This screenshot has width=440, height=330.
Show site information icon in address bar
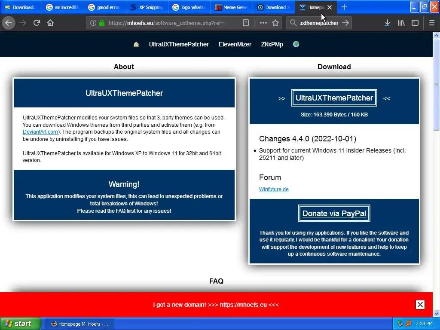pos(93,23)
